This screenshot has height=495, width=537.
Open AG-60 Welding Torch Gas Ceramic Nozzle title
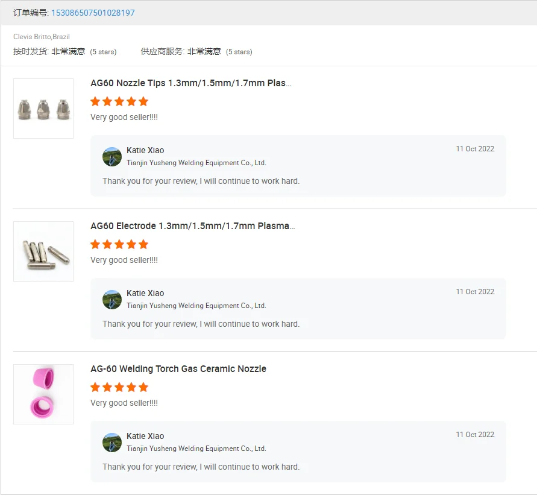click(x=178, y=369)
